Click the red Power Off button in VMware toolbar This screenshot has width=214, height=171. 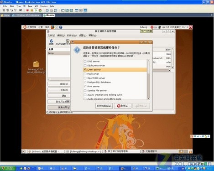tap(27, 10)
